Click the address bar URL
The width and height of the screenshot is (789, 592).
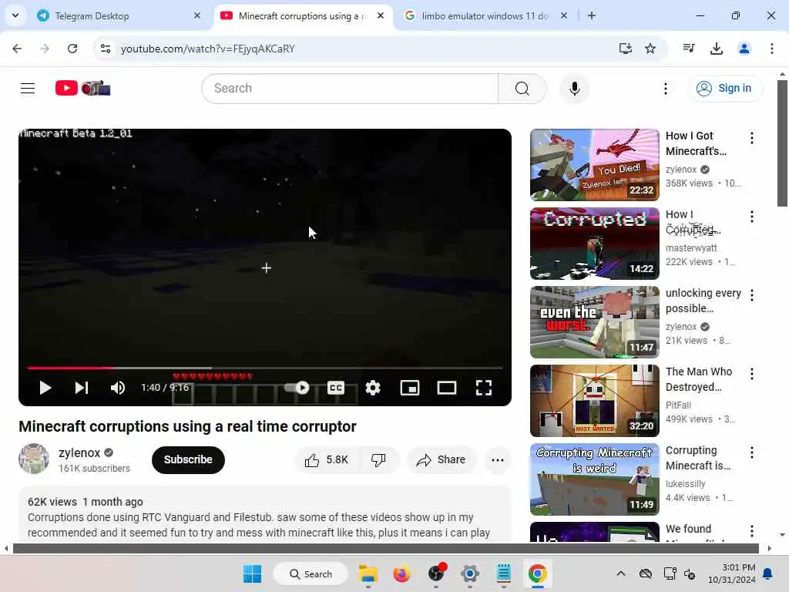[208, 49]
